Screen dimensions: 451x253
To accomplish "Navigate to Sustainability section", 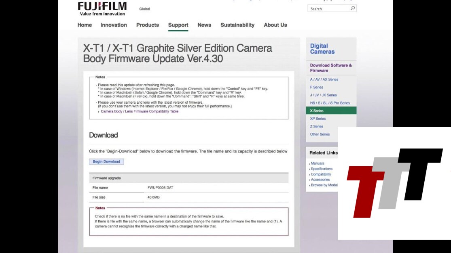I will pos(237,25).
